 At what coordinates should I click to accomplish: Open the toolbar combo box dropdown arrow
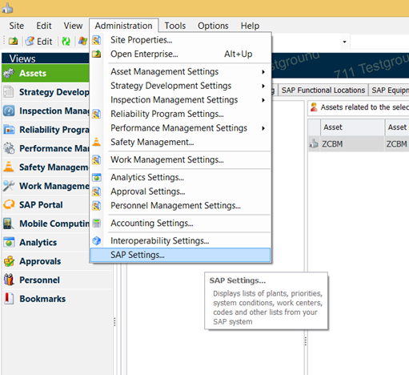[x=344, y=42]
